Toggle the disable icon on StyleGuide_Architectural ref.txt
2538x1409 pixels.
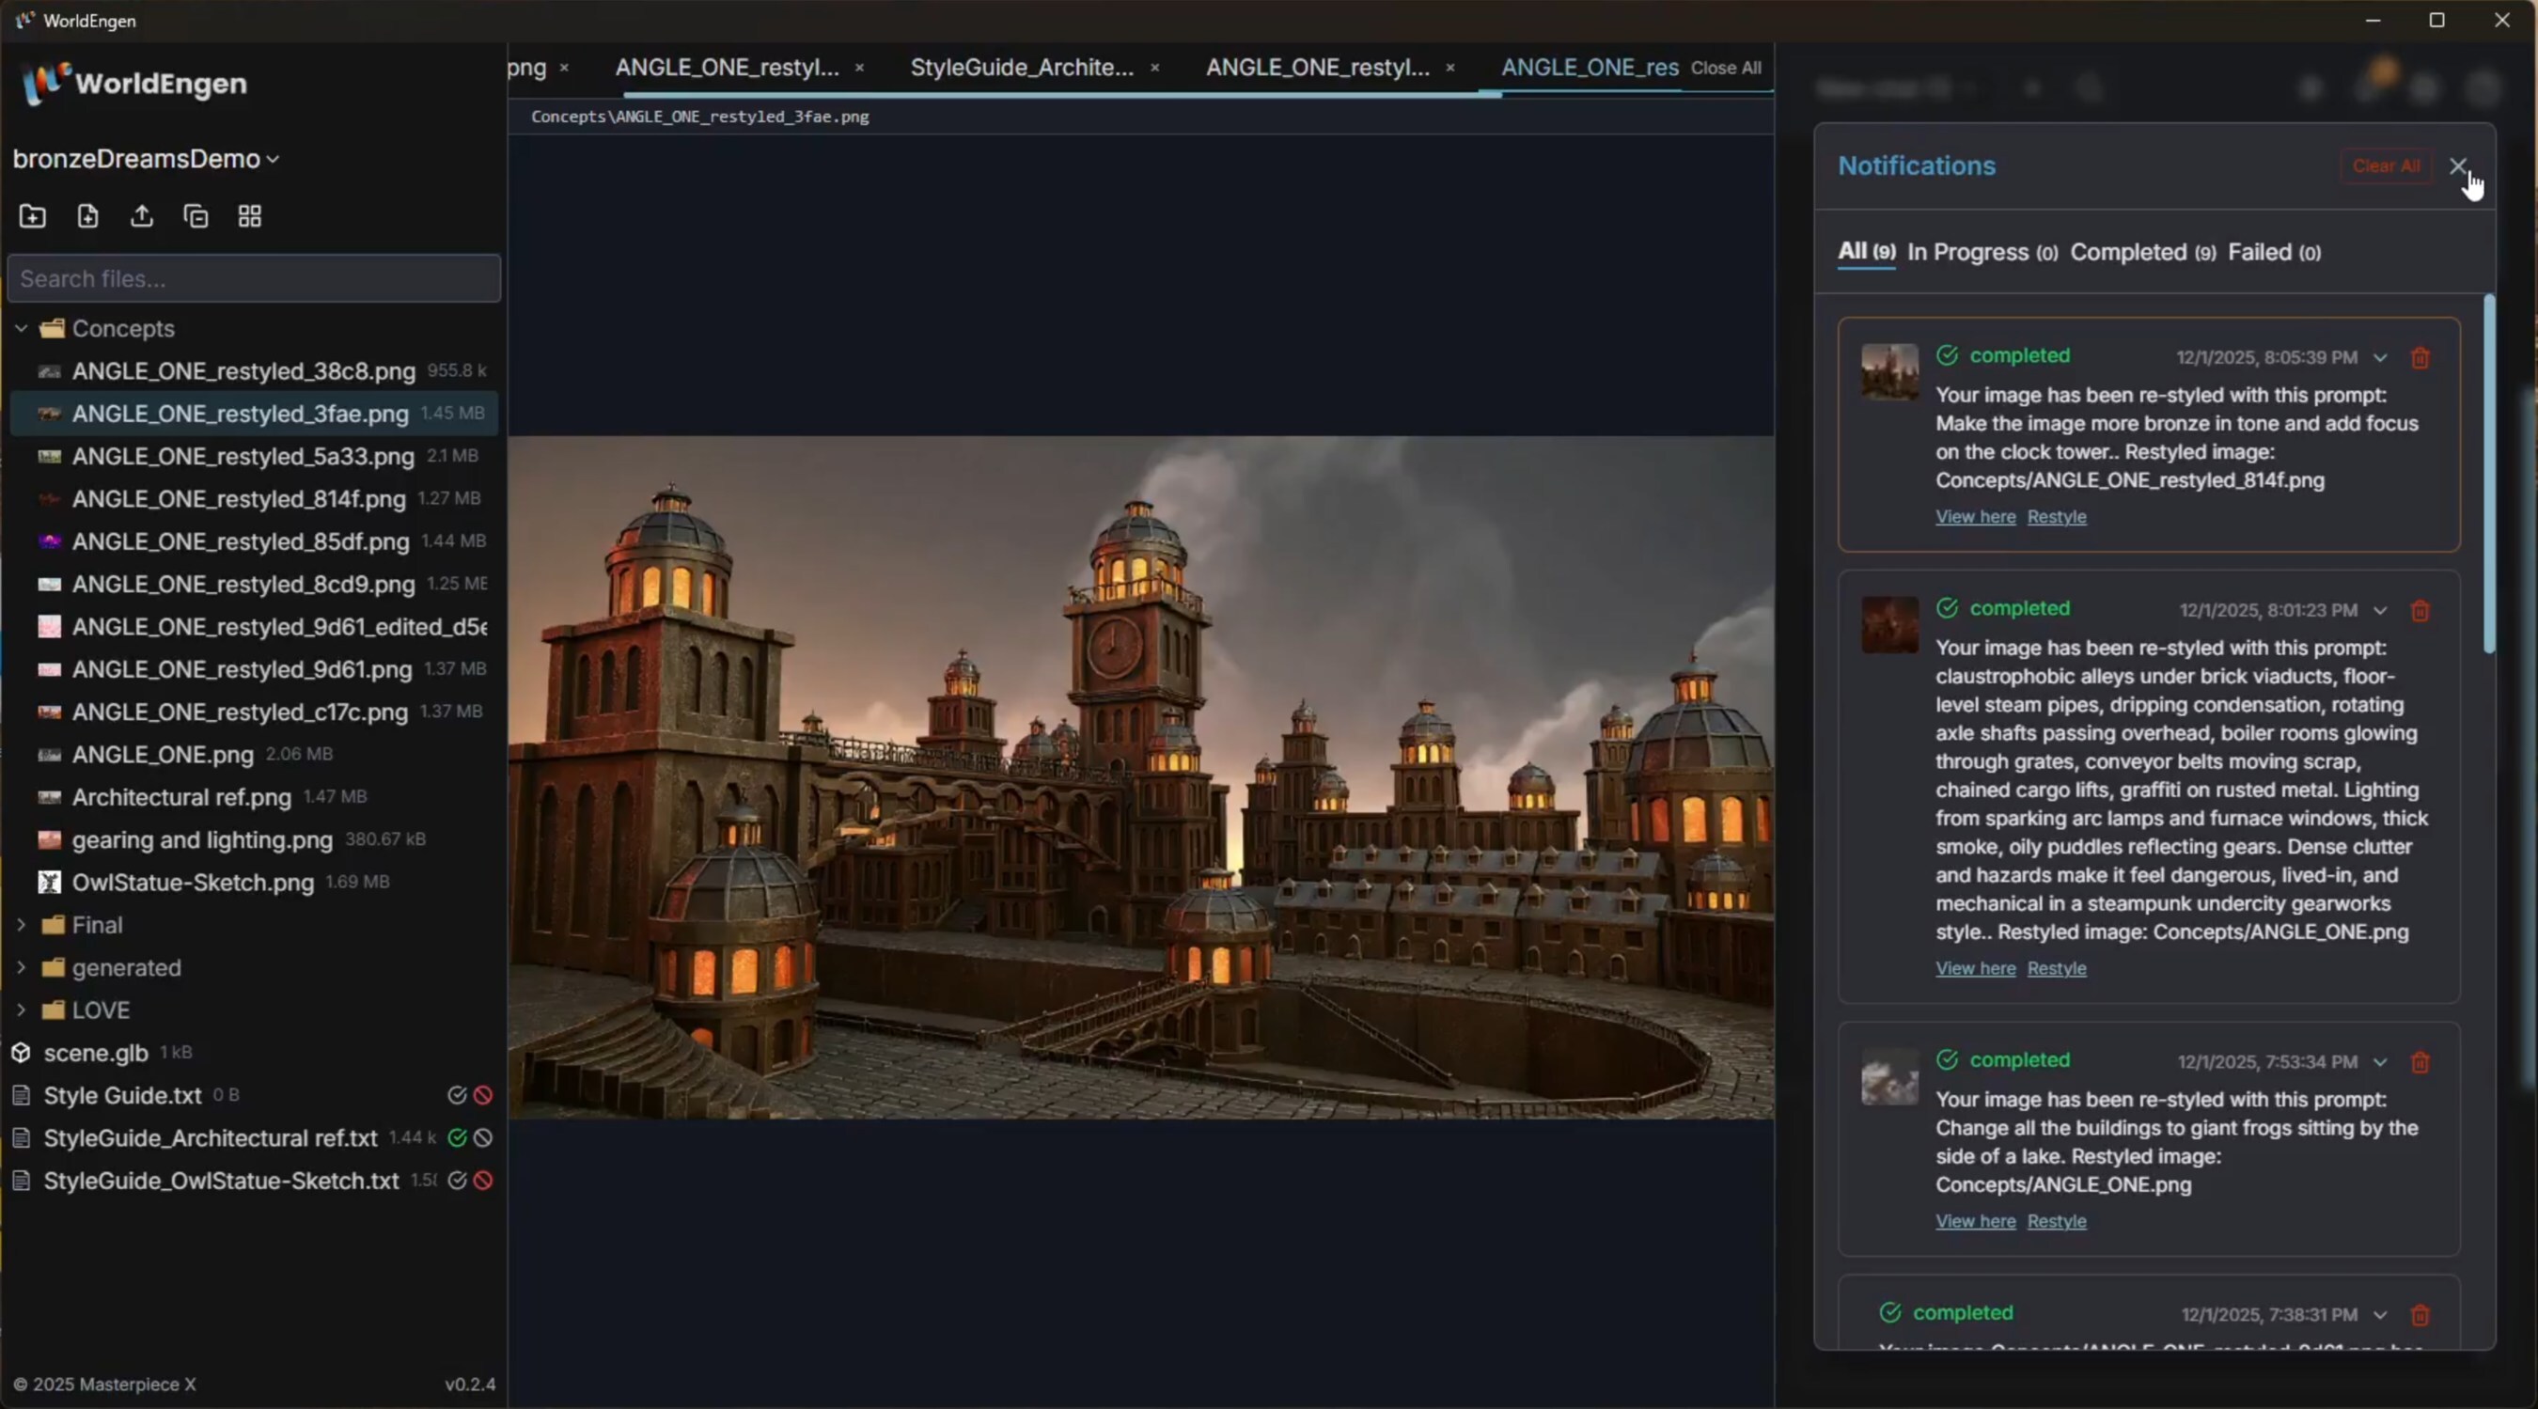483,1138
